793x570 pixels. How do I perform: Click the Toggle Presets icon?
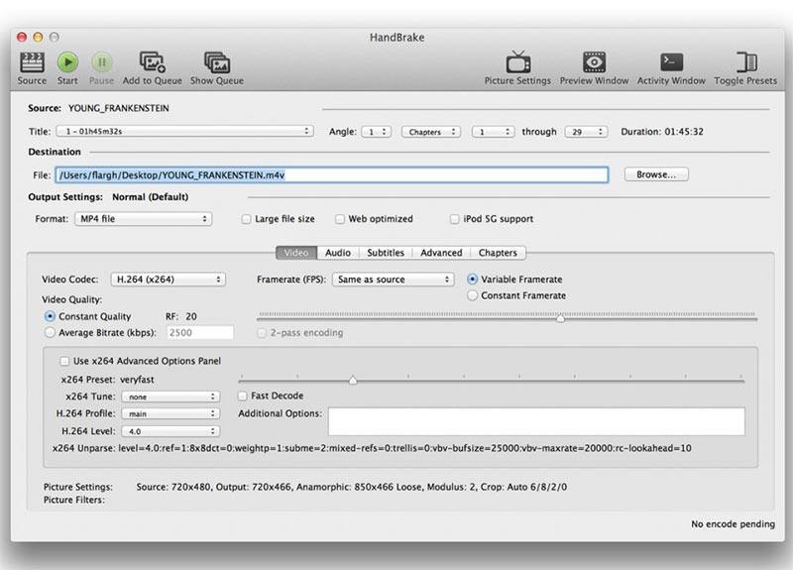tap(745, 62)
